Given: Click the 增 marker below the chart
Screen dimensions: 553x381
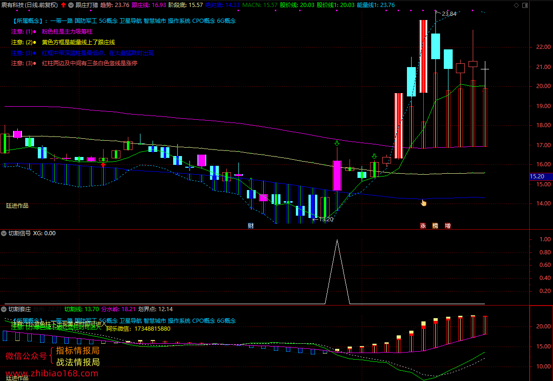Looking at the screenshot, I should [448, 226].
